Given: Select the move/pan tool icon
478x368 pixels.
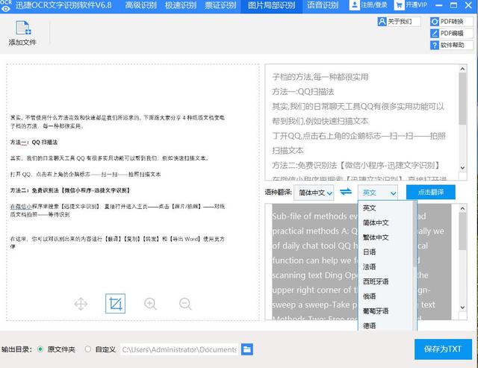Looking at the screenshot, I should click(81, 304).
